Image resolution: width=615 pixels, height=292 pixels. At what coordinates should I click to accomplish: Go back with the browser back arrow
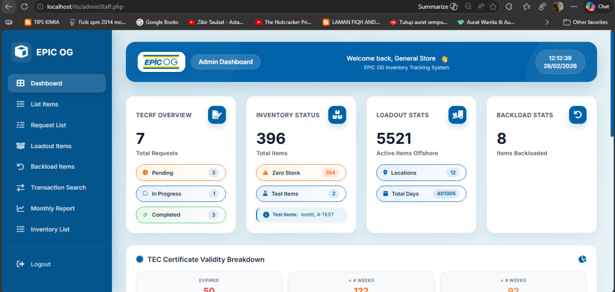pos(9,7)
